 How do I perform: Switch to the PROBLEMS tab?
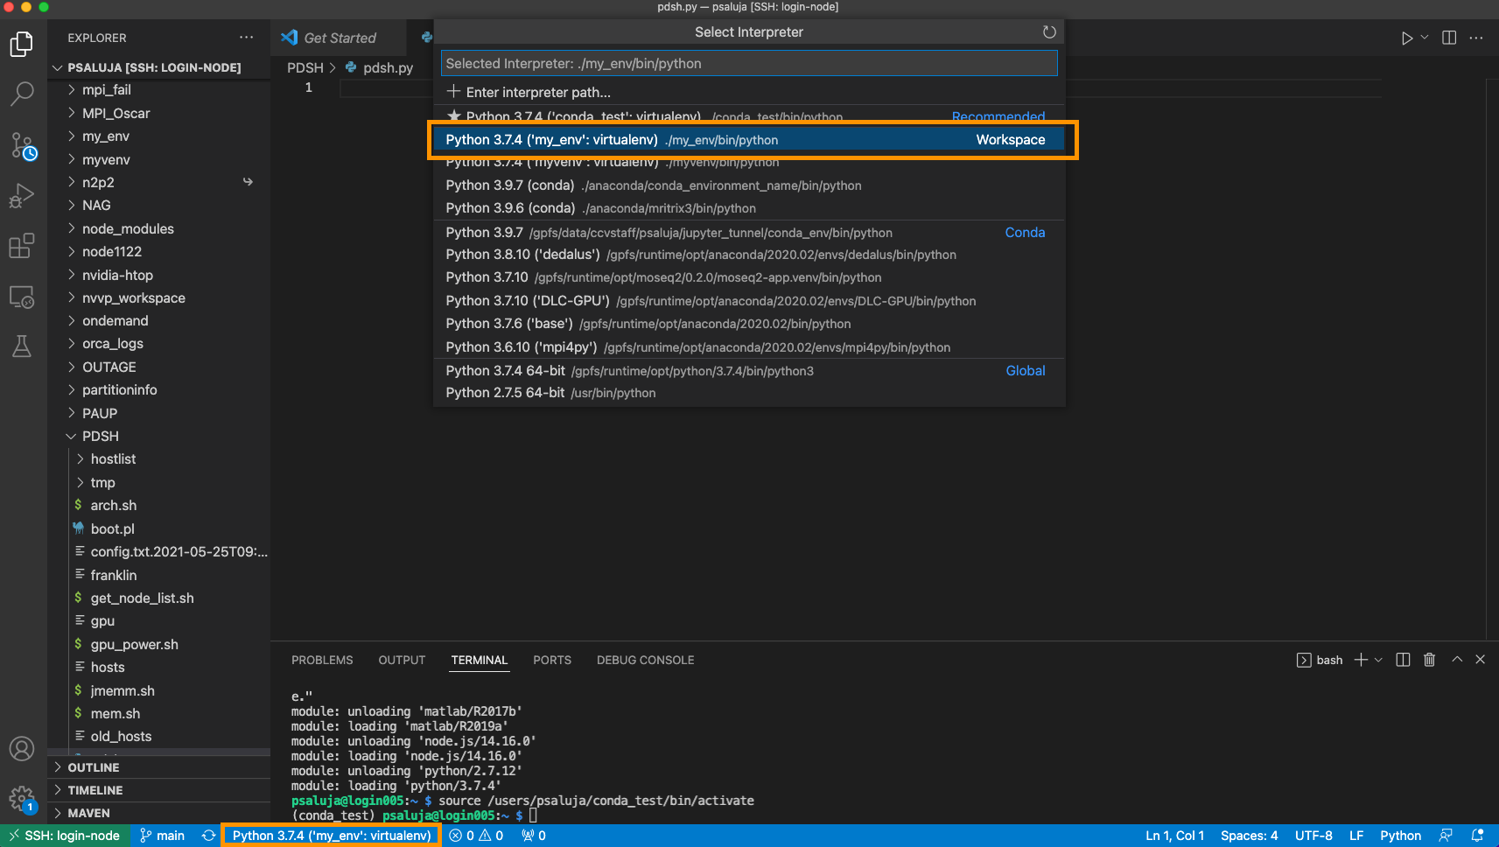[322, 660]
